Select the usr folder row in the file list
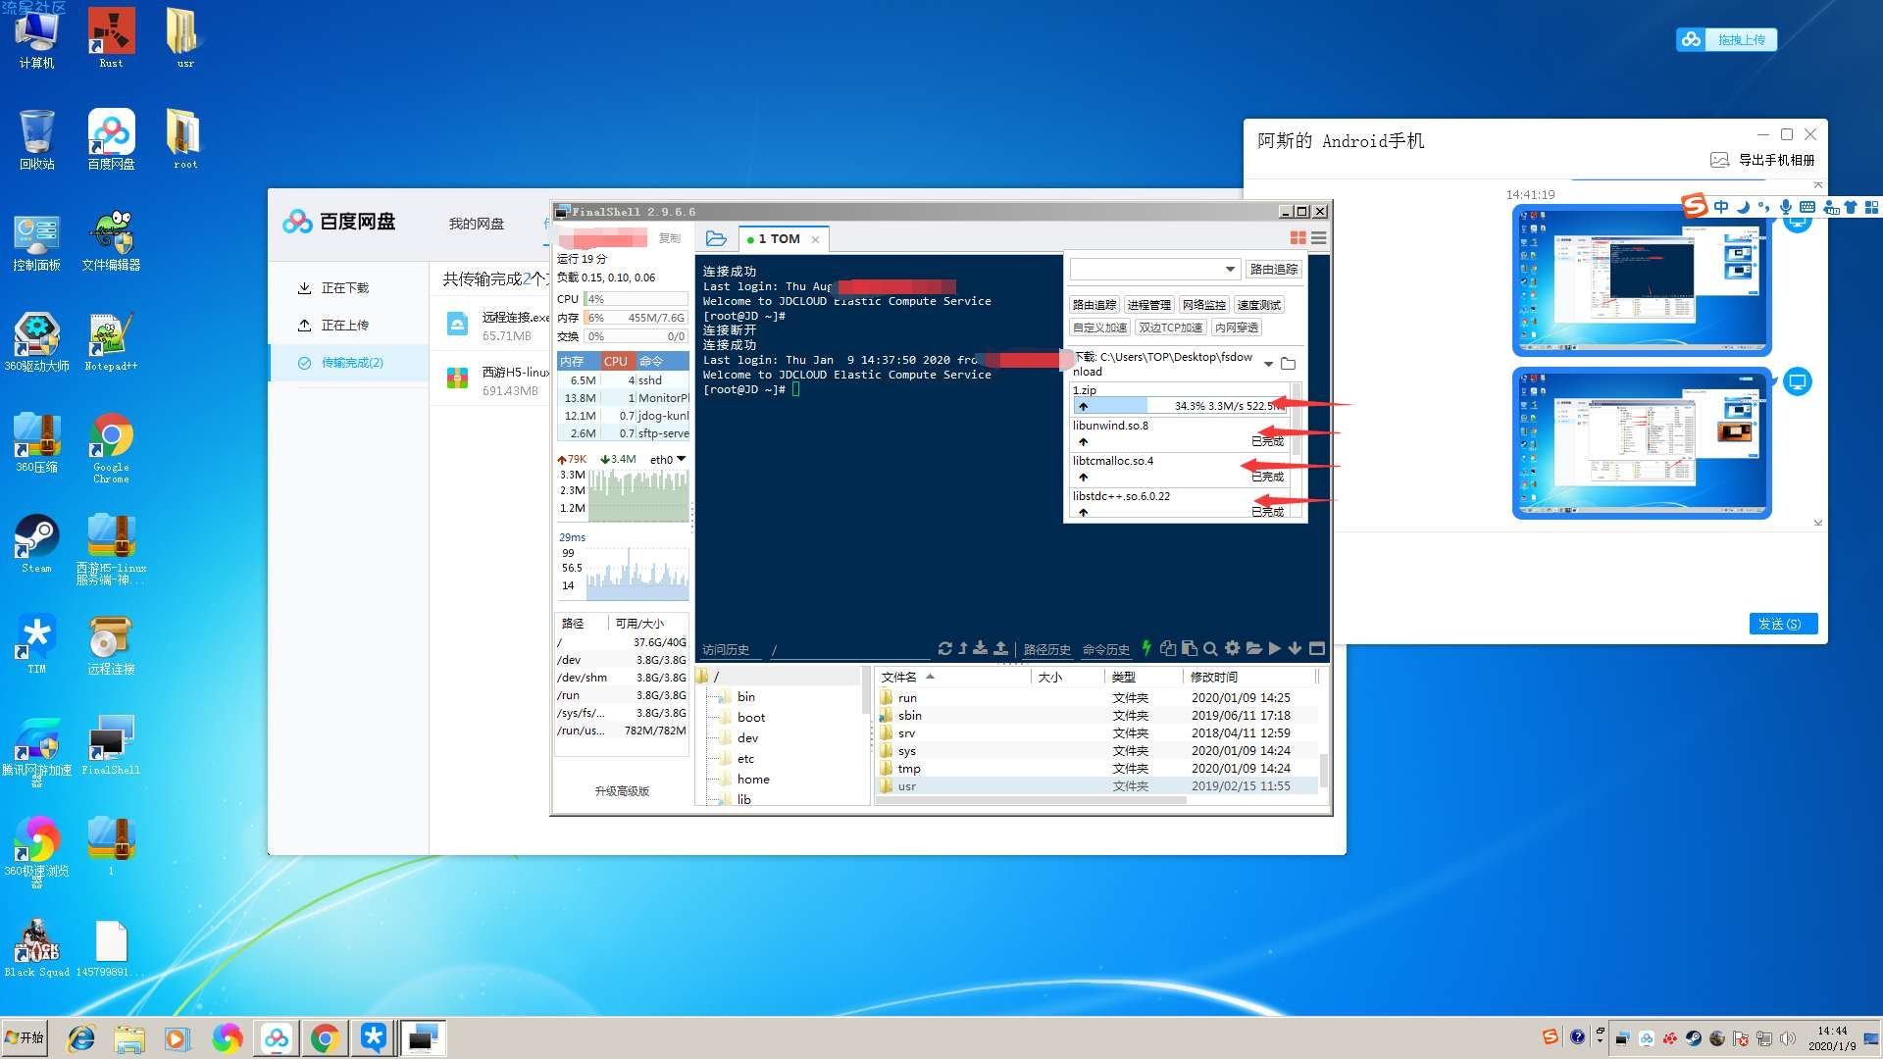Screen dimensions: 1883x1059 (1096, 786)
